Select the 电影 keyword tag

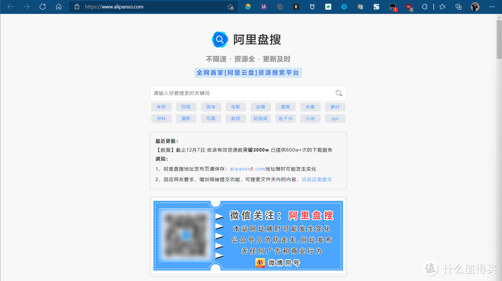(236, 107)
